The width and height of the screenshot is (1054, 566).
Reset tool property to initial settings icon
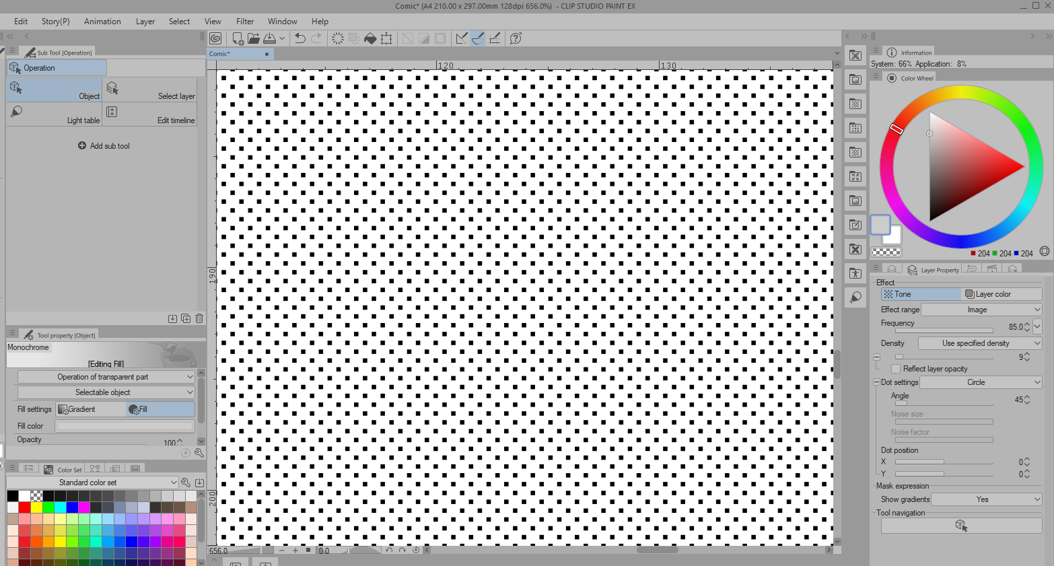pyautogui.click(x=186, y=453)
